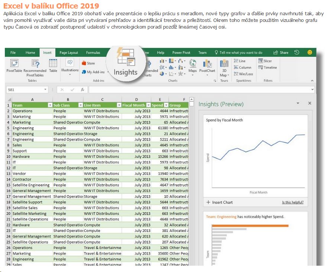Open the Maps chart tool

(x=192, y=64)
